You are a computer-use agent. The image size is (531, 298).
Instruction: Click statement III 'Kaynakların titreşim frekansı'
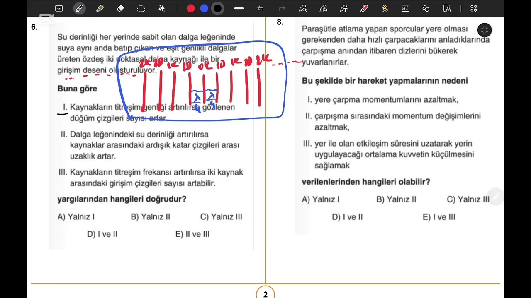pos(151,178)
